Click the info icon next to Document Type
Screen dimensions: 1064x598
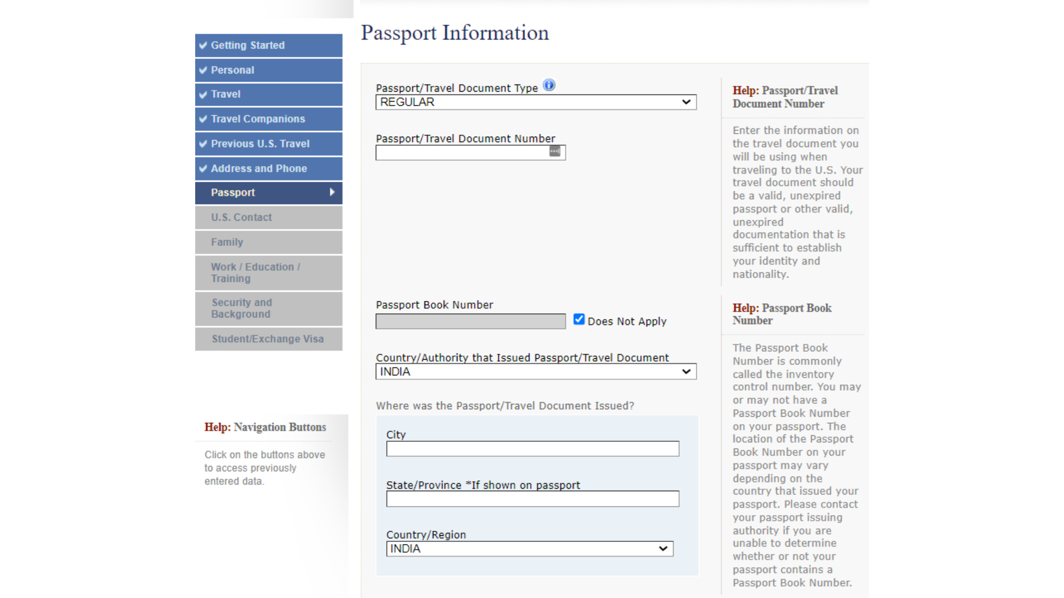pyautogui.click(x=549, y=85)
